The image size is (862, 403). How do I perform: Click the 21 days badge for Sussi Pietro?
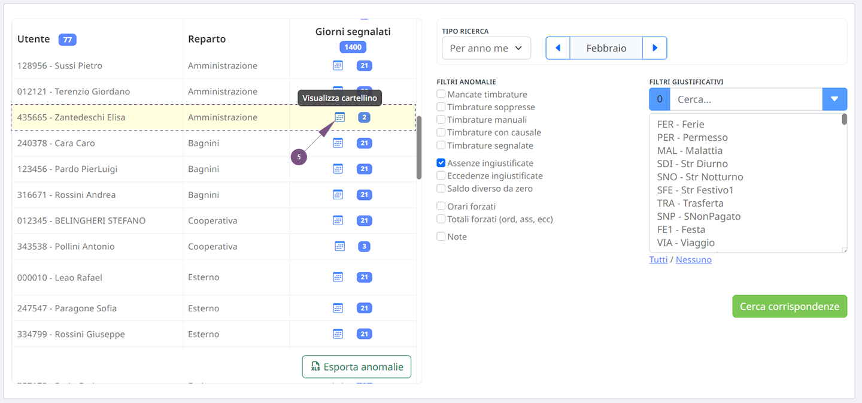pos(364,65)
